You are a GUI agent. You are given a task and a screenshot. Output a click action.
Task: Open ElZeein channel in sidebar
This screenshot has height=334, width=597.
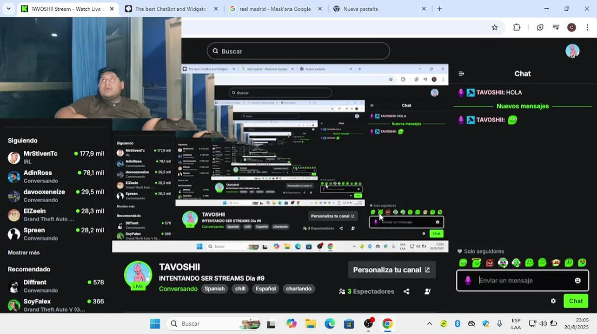pyautogui.click(x=56, y=215)
